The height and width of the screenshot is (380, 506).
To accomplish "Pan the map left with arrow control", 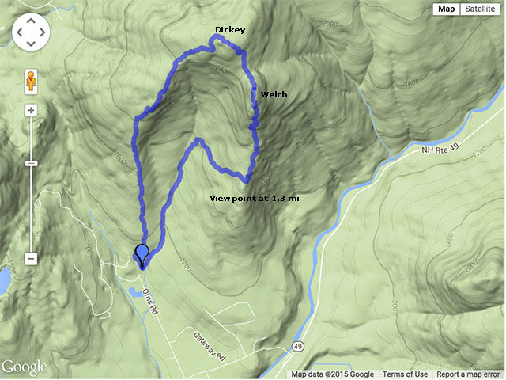I will point(20,32).
